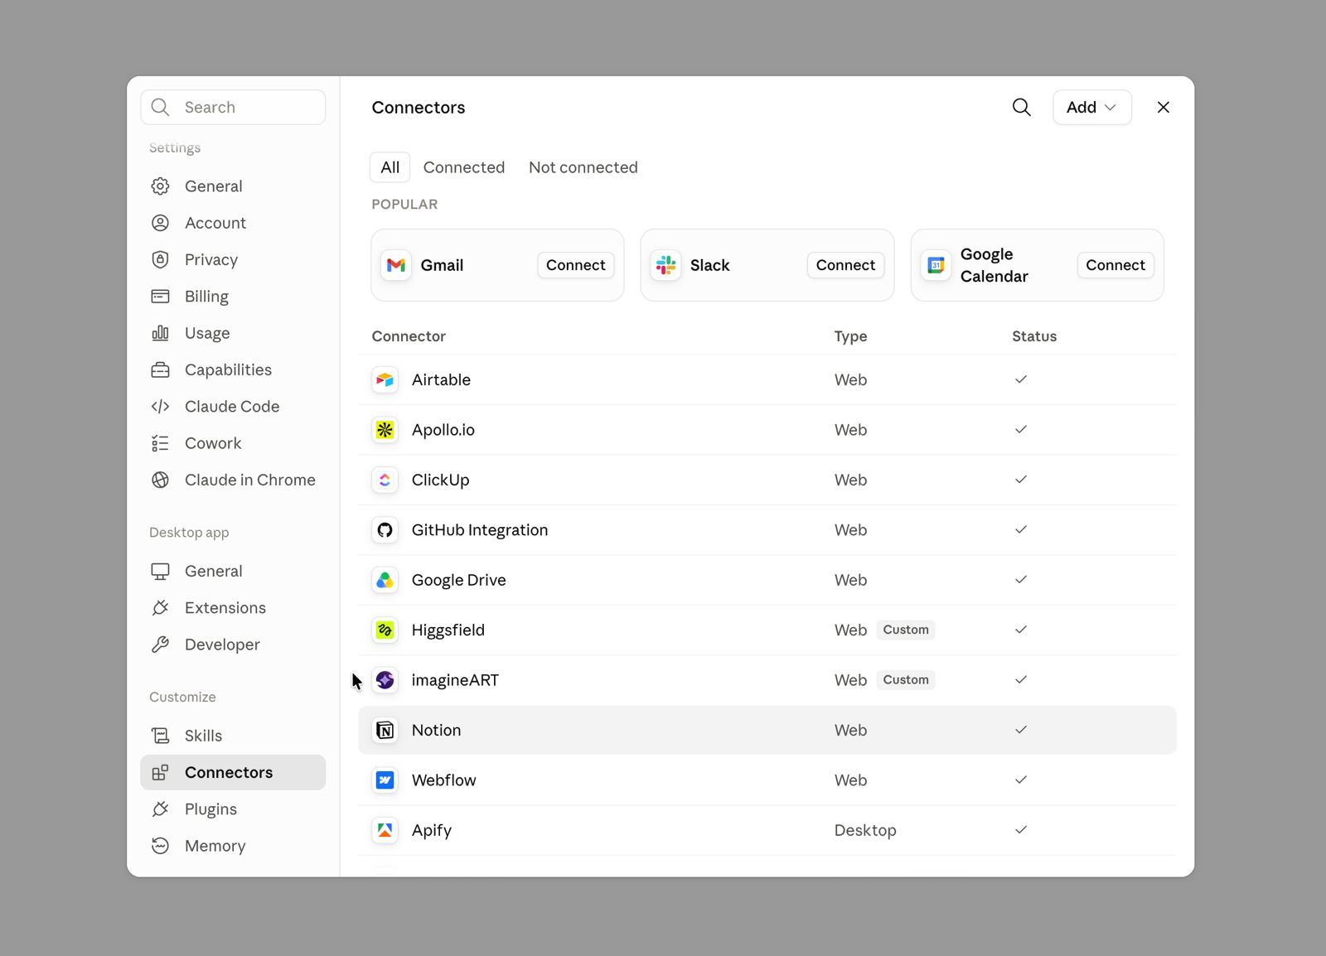Click the Webflow connector icon

(385, 780)
